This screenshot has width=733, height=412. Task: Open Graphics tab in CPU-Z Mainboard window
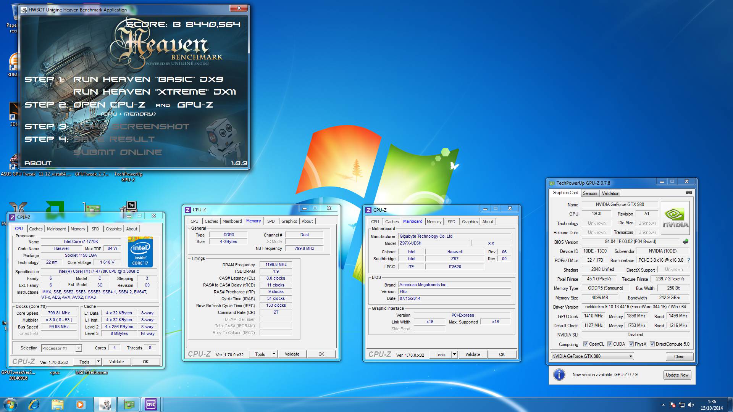click(470, 222)
